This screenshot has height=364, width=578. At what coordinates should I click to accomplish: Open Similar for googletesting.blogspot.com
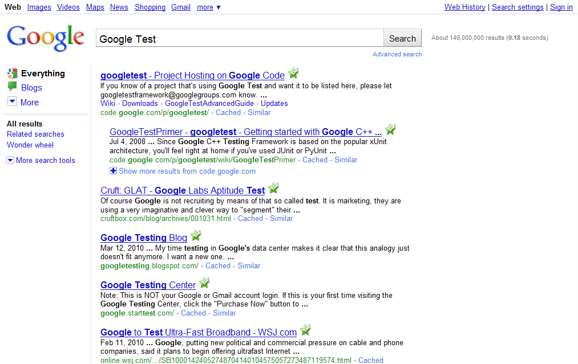249,265
